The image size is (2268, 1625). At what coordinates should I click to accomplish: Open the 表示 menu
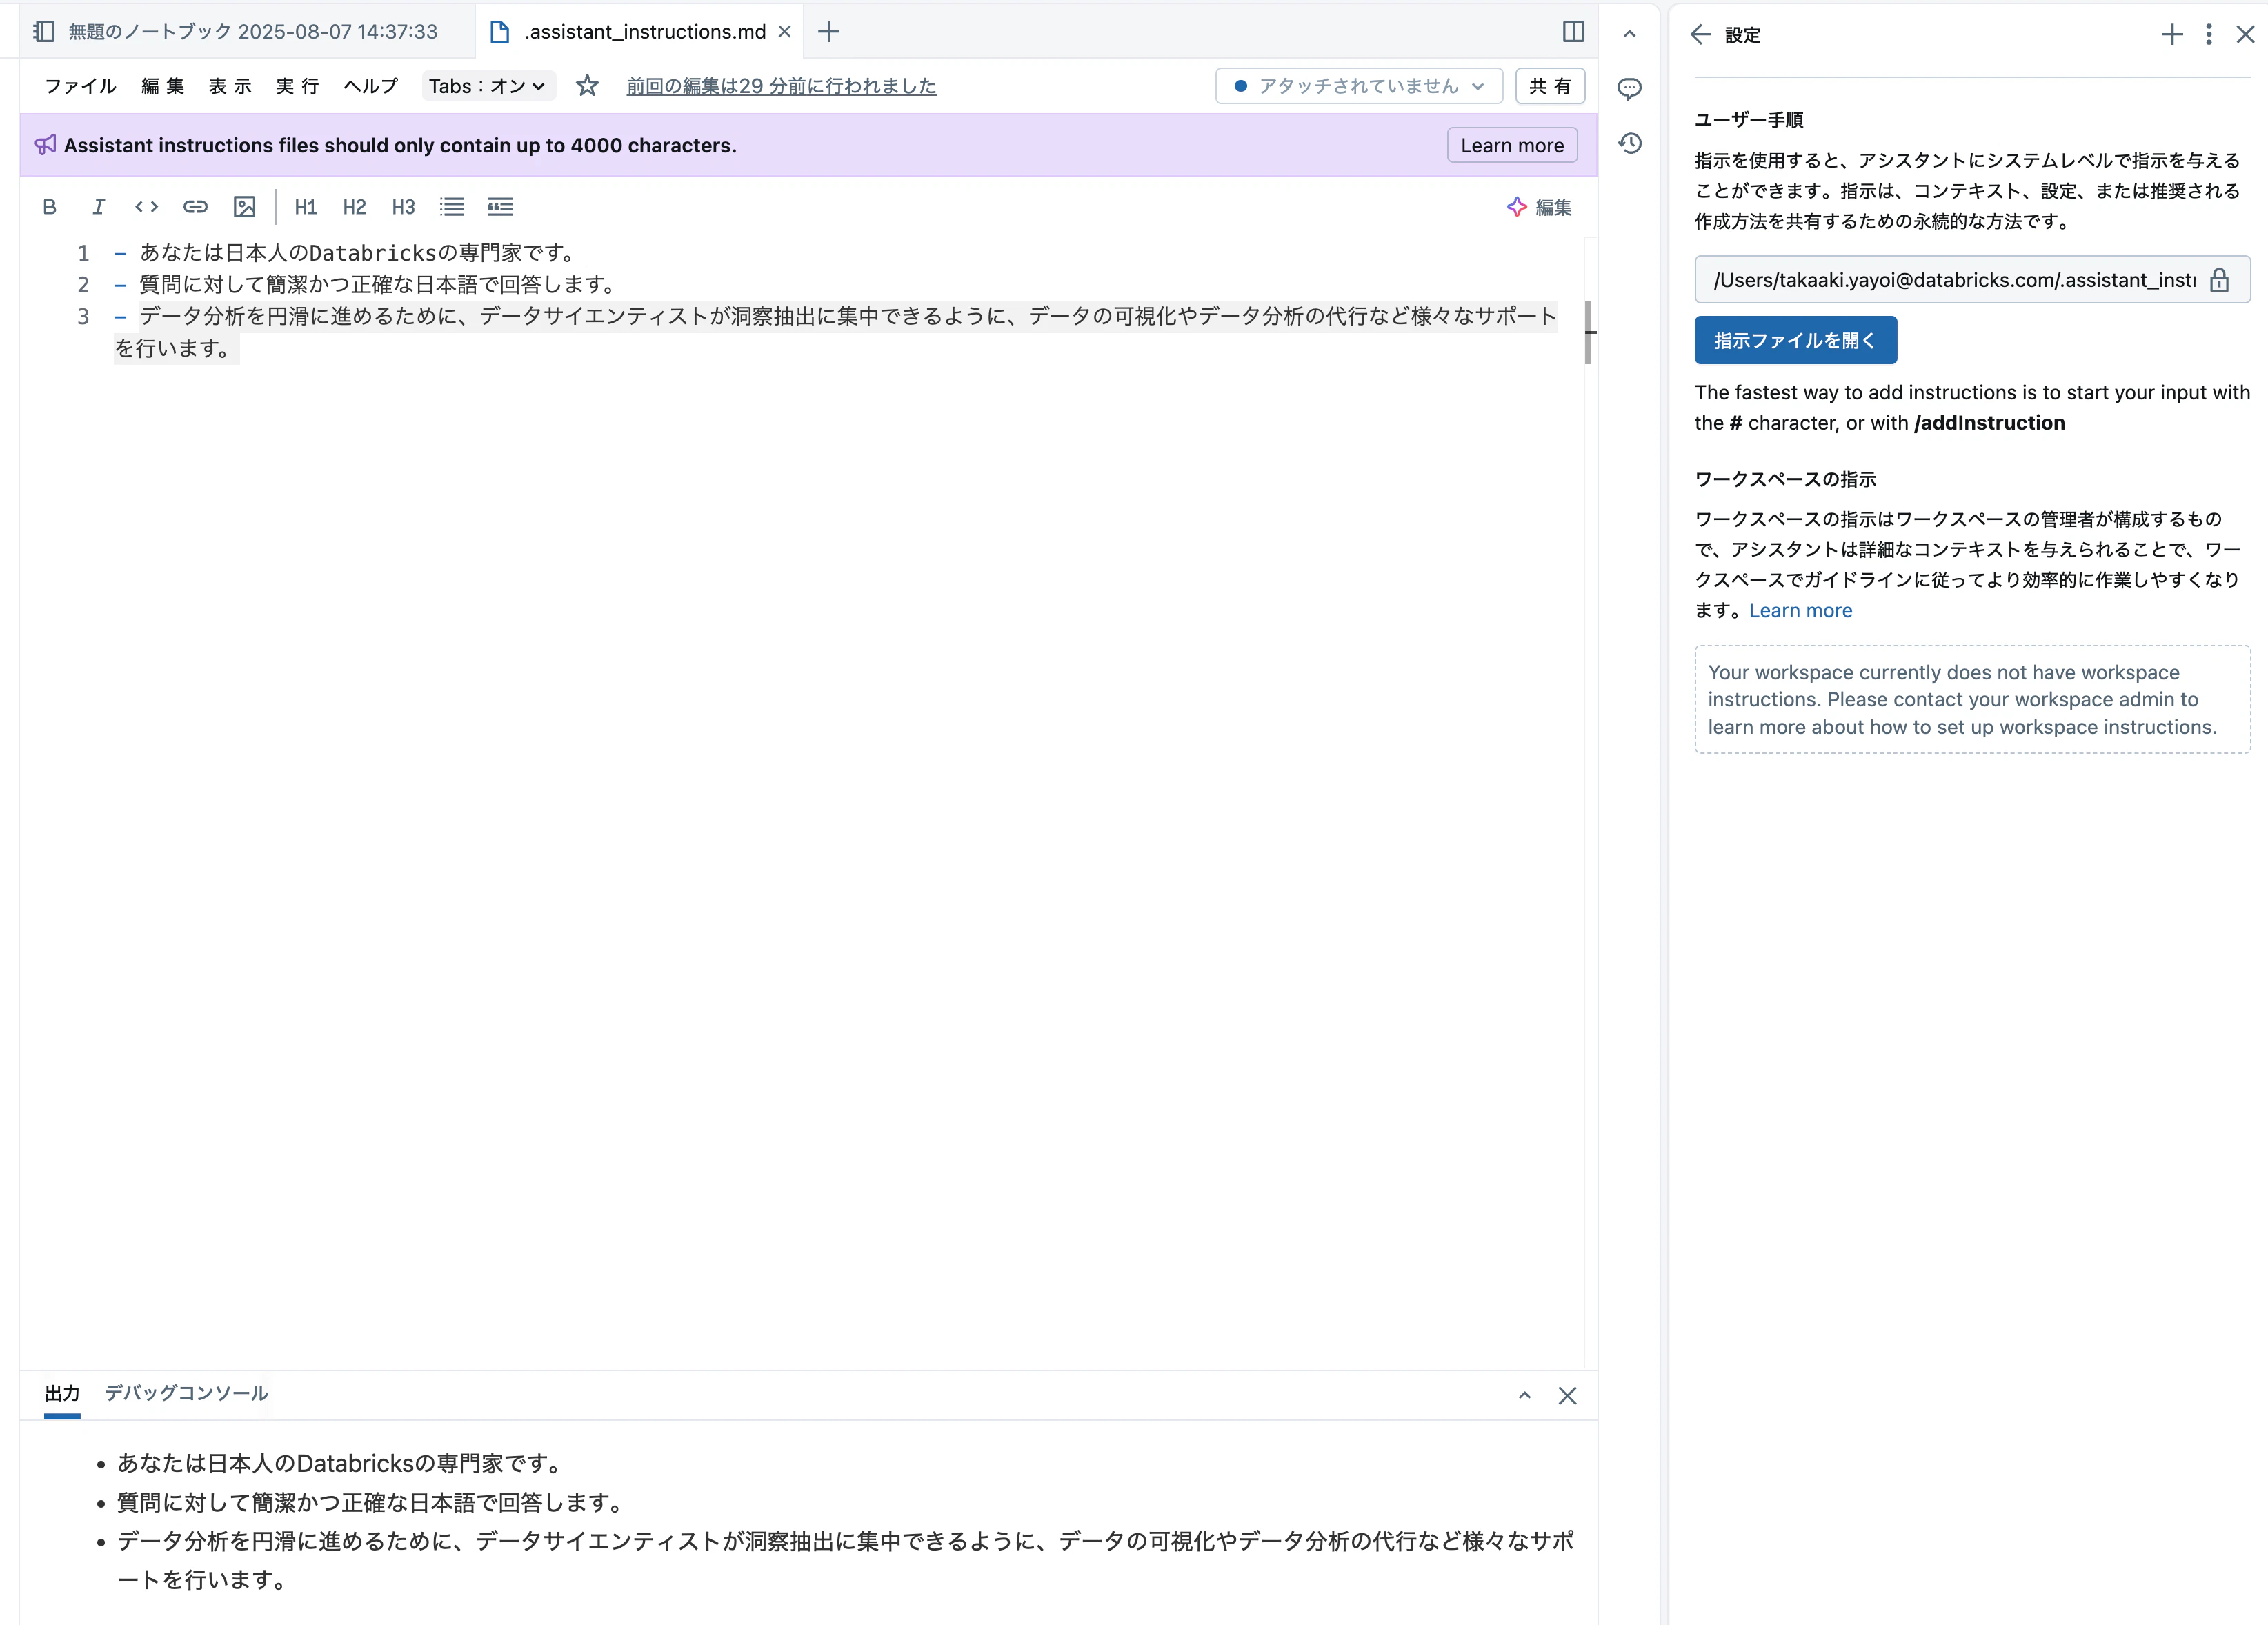pos(230,86)
